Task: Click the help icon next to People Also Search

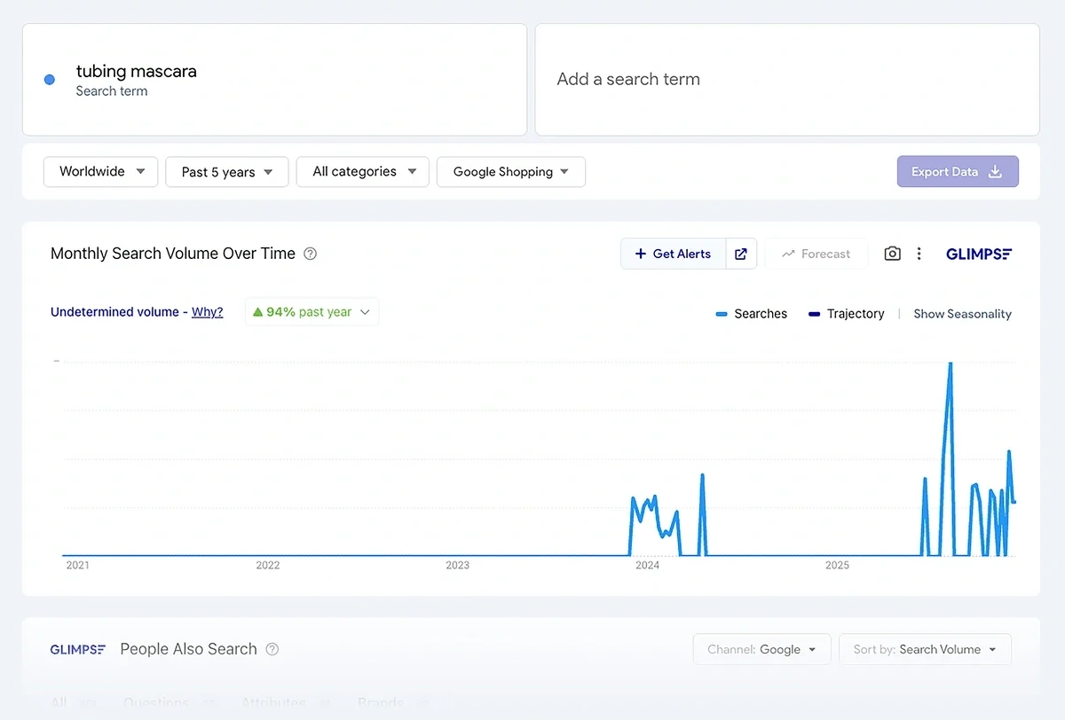Action: point(272,648)
